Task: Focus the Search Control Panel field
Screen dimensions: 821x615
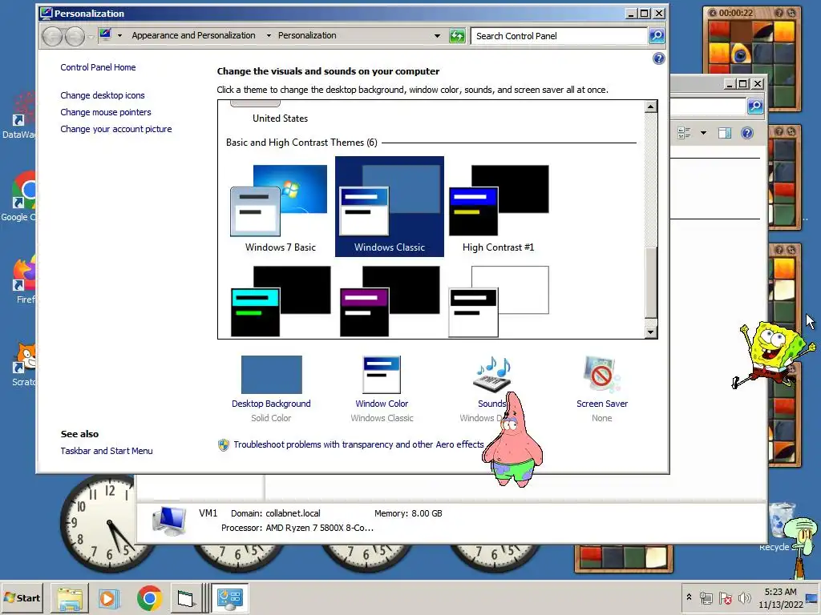Action: pyautogui.click(x=558, y=35)
